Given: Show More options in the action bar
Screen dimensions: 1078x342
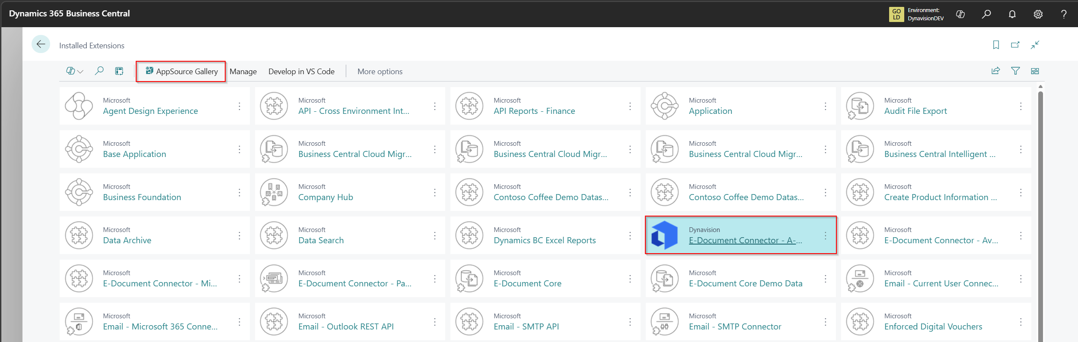Looking at the screenshot, I should click(x=380, y=72).
